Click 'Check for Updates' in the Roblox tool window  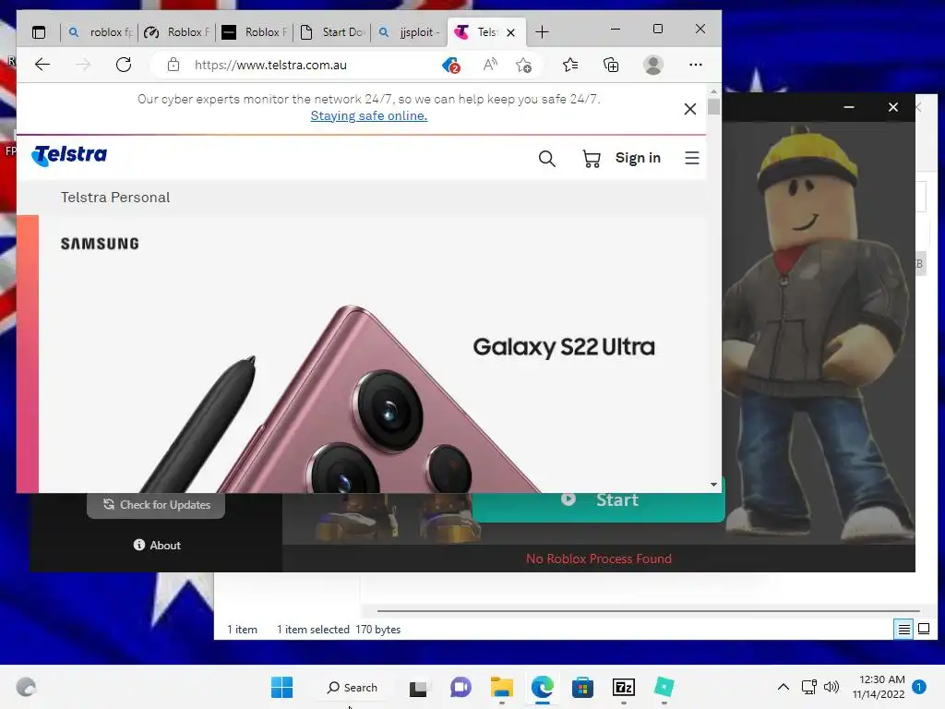coord(156,505)
